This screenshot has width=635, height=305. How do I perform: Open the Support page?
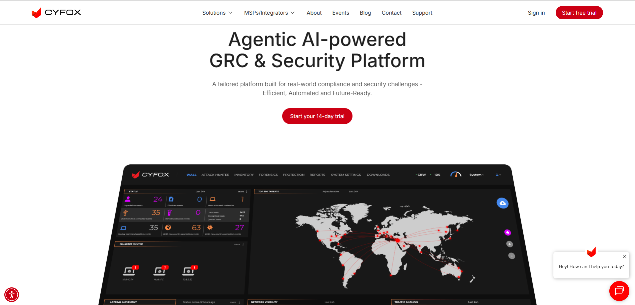pos(422,13)
